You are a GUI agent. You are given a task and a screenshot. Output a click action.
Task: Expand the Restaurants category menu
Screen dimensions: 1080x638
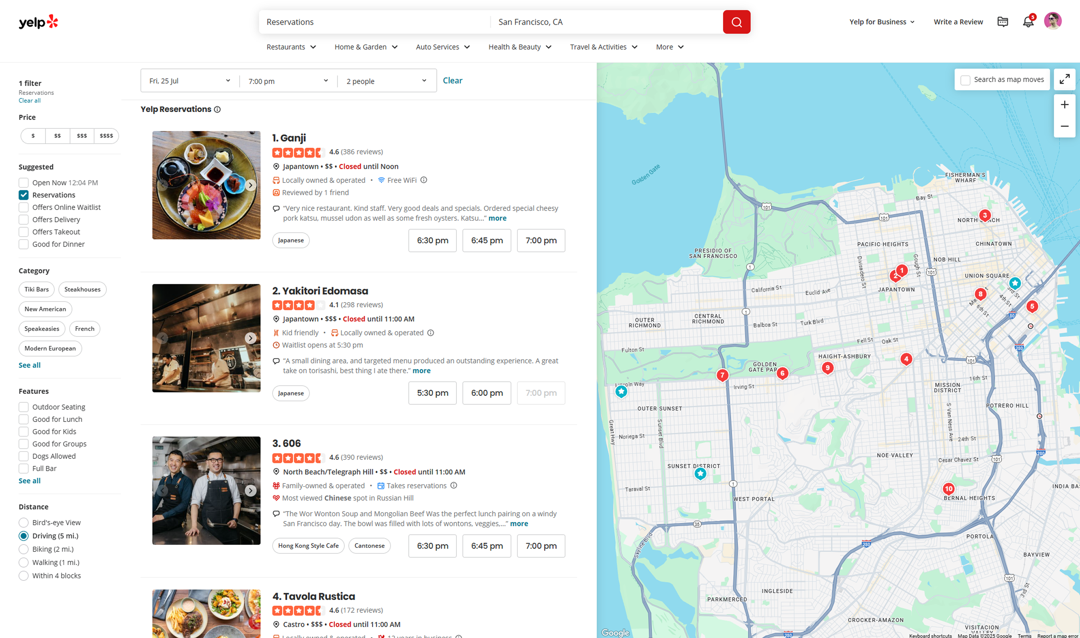point(291,47)
